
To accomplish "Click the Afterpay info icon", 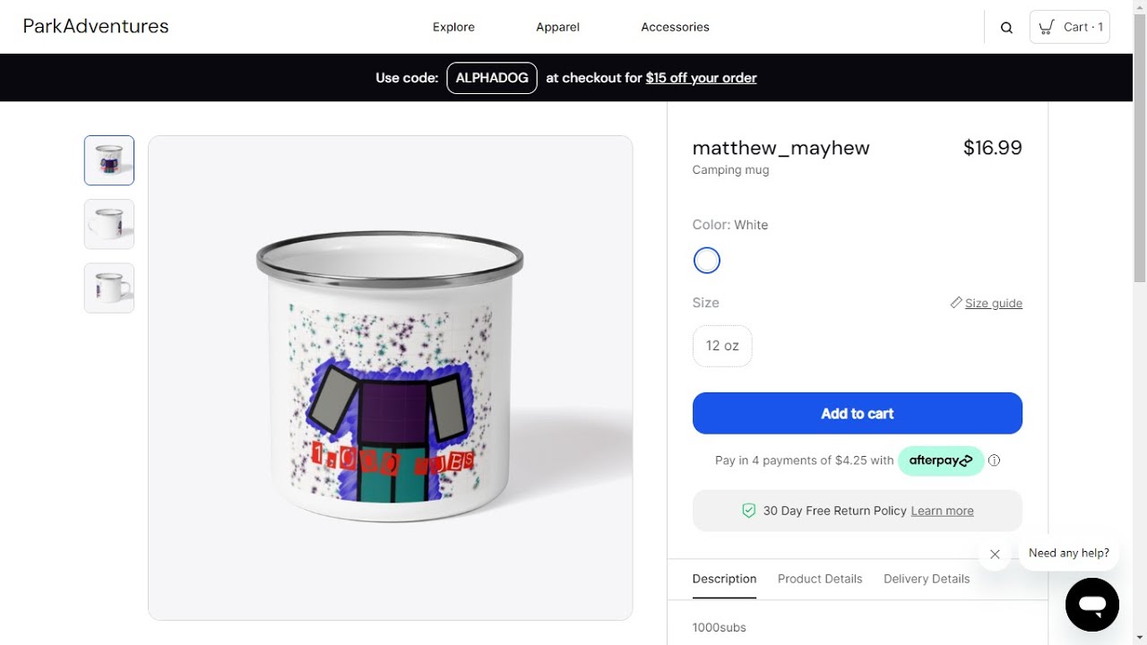I will [x=994, y=460].
